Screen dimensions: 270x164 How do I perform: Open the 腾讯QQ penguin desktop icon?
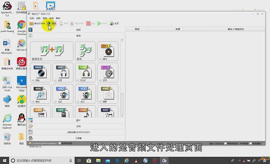pos(22,120)
